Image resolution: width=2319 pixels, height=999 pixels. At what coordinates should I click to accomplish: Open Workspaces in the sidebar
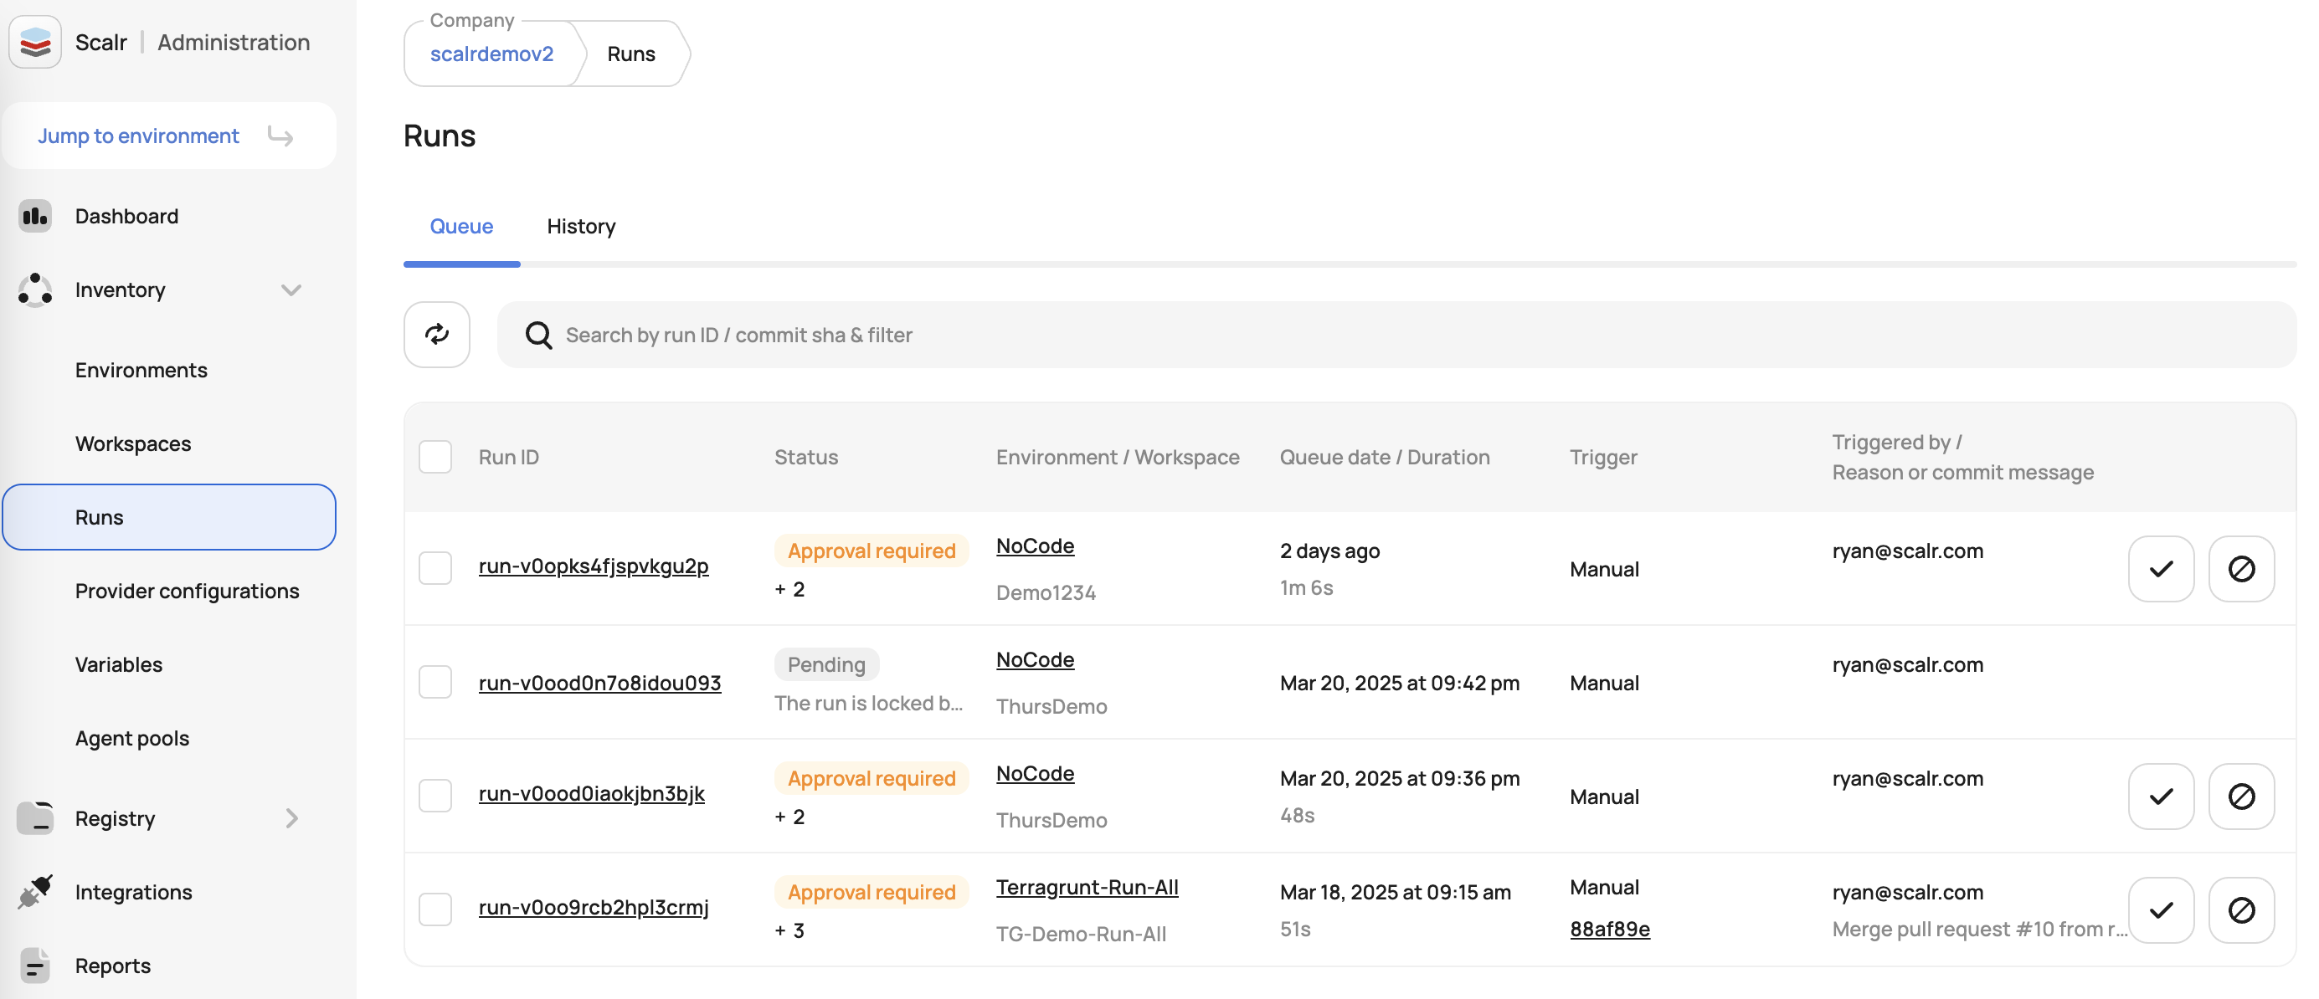(x=133, y=443)
